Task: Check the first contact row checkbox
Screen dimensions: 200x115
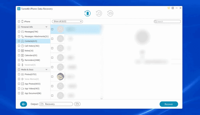Action: (x=52, y=29)
